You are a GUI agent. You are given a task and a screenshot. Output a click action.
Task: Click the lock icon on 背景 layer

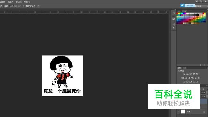point(204,112)
